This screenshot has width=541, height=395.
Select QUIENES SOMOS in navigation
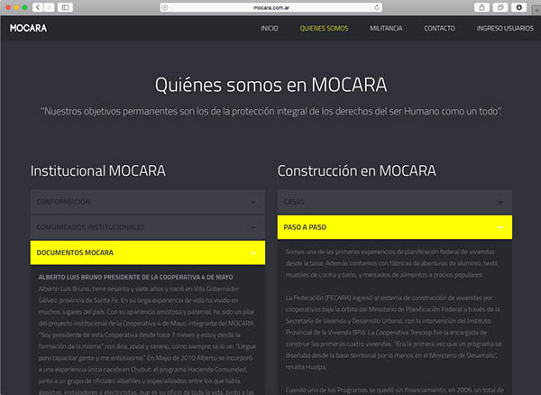324,28
